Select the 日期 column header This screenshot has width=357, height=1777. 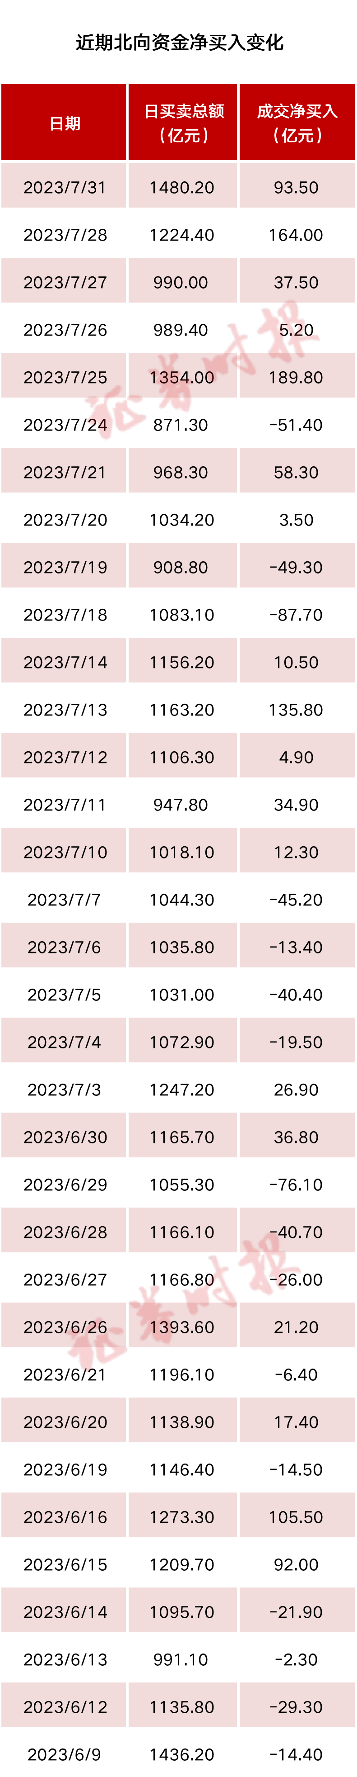click(65, 123)
